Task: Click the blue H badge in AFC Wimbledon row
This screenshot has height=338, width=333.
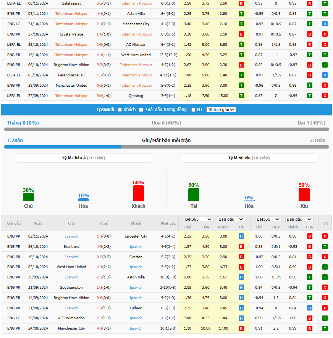Action: (x=241, y=318)
